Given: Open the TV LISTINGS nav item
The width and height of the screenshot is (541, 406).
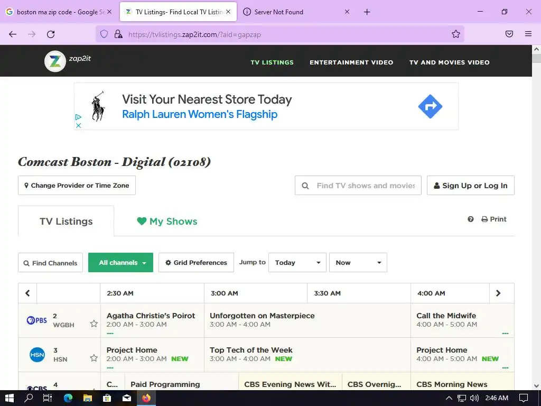Looking at the screenshot, I should pyautogui.click(x=272, y=62).
